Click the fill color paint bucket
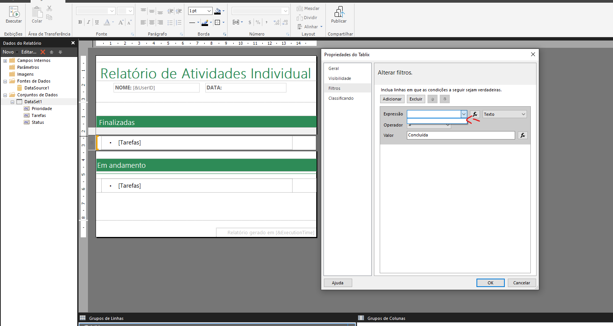The image size is (613, 326). [x=218, y=11]
